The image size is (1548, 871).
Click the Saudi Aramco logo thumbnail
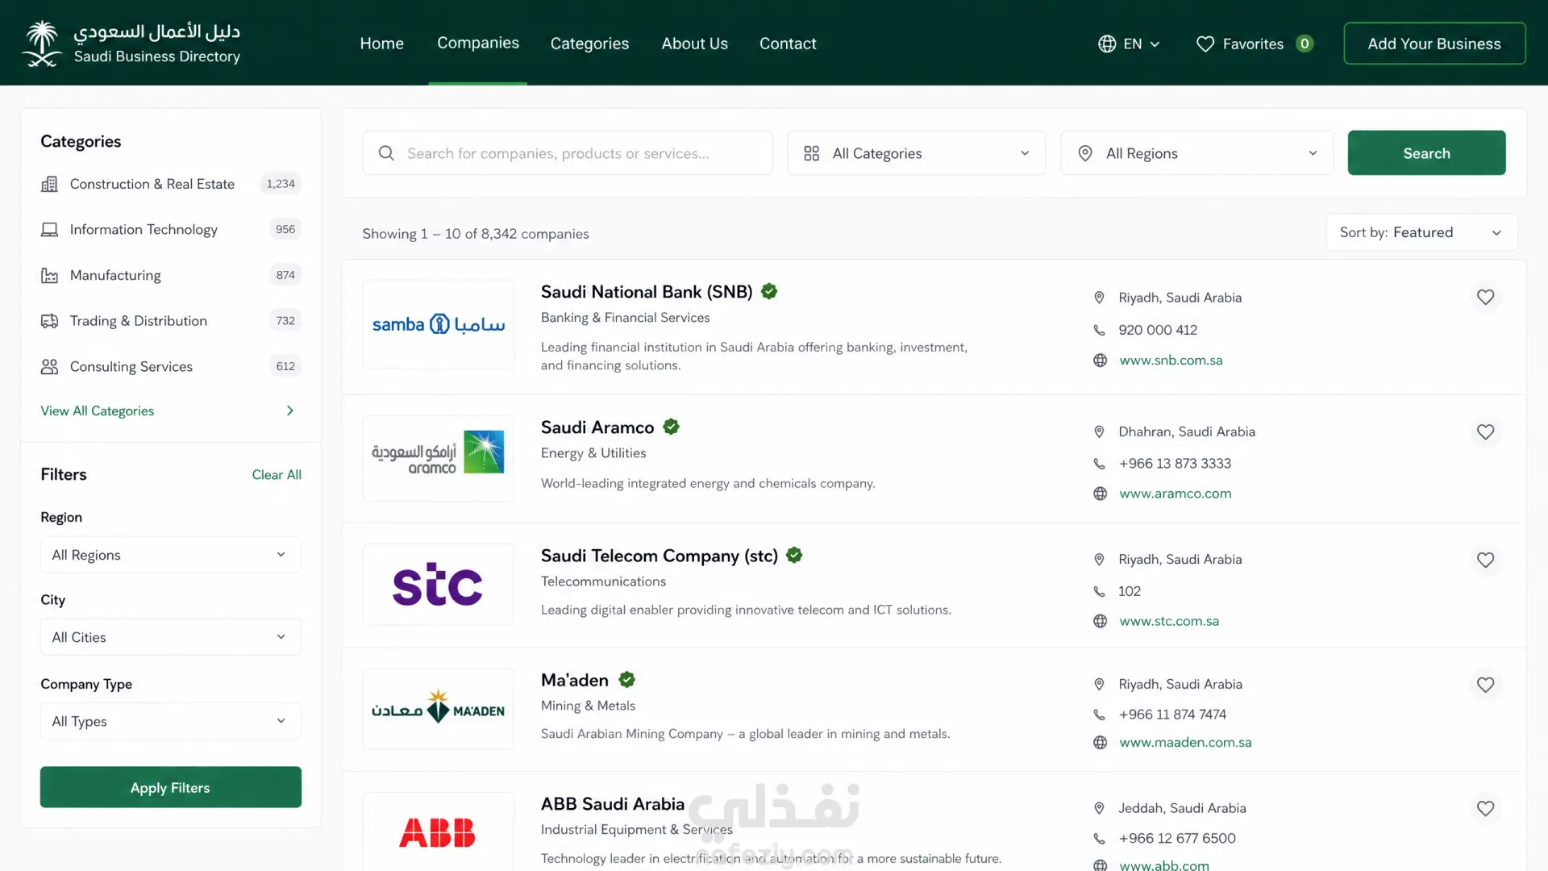pos(438,458)
